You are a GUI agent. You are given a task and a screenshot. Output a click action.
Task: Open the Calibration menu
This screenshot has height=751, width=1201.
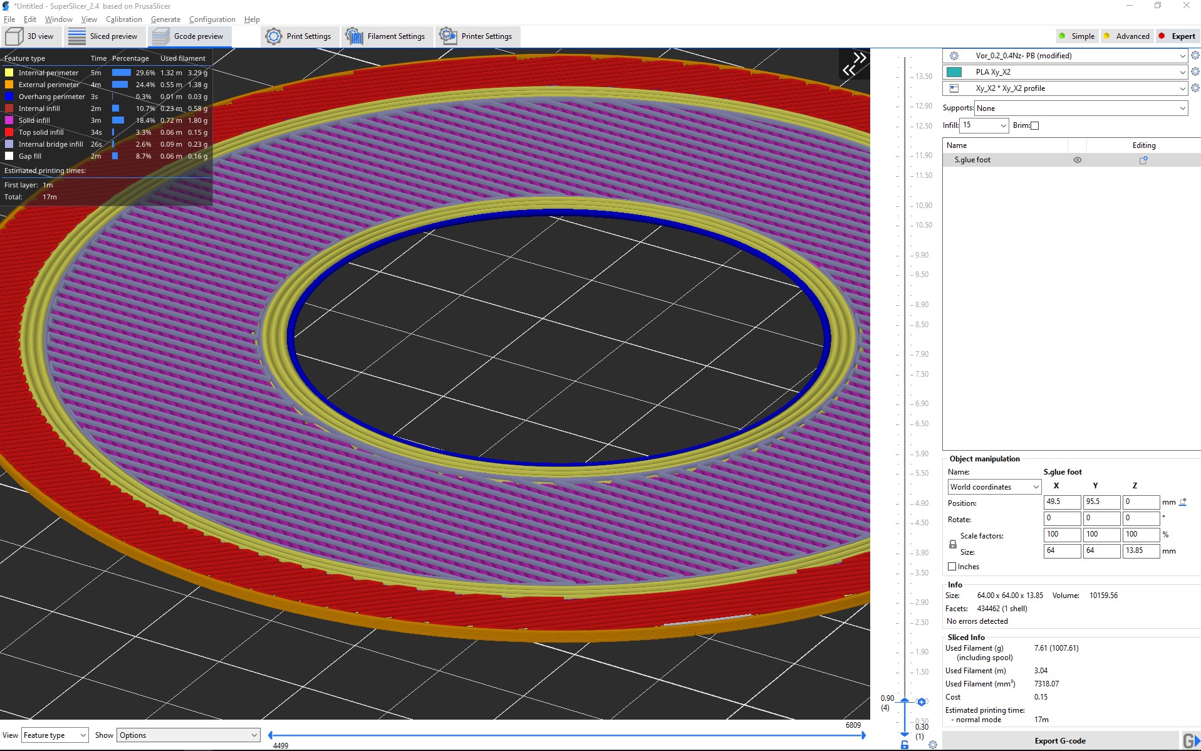click(123, 19)
